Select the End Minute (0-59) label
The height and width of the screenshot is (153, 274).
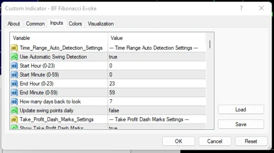(x=39, y=93)
